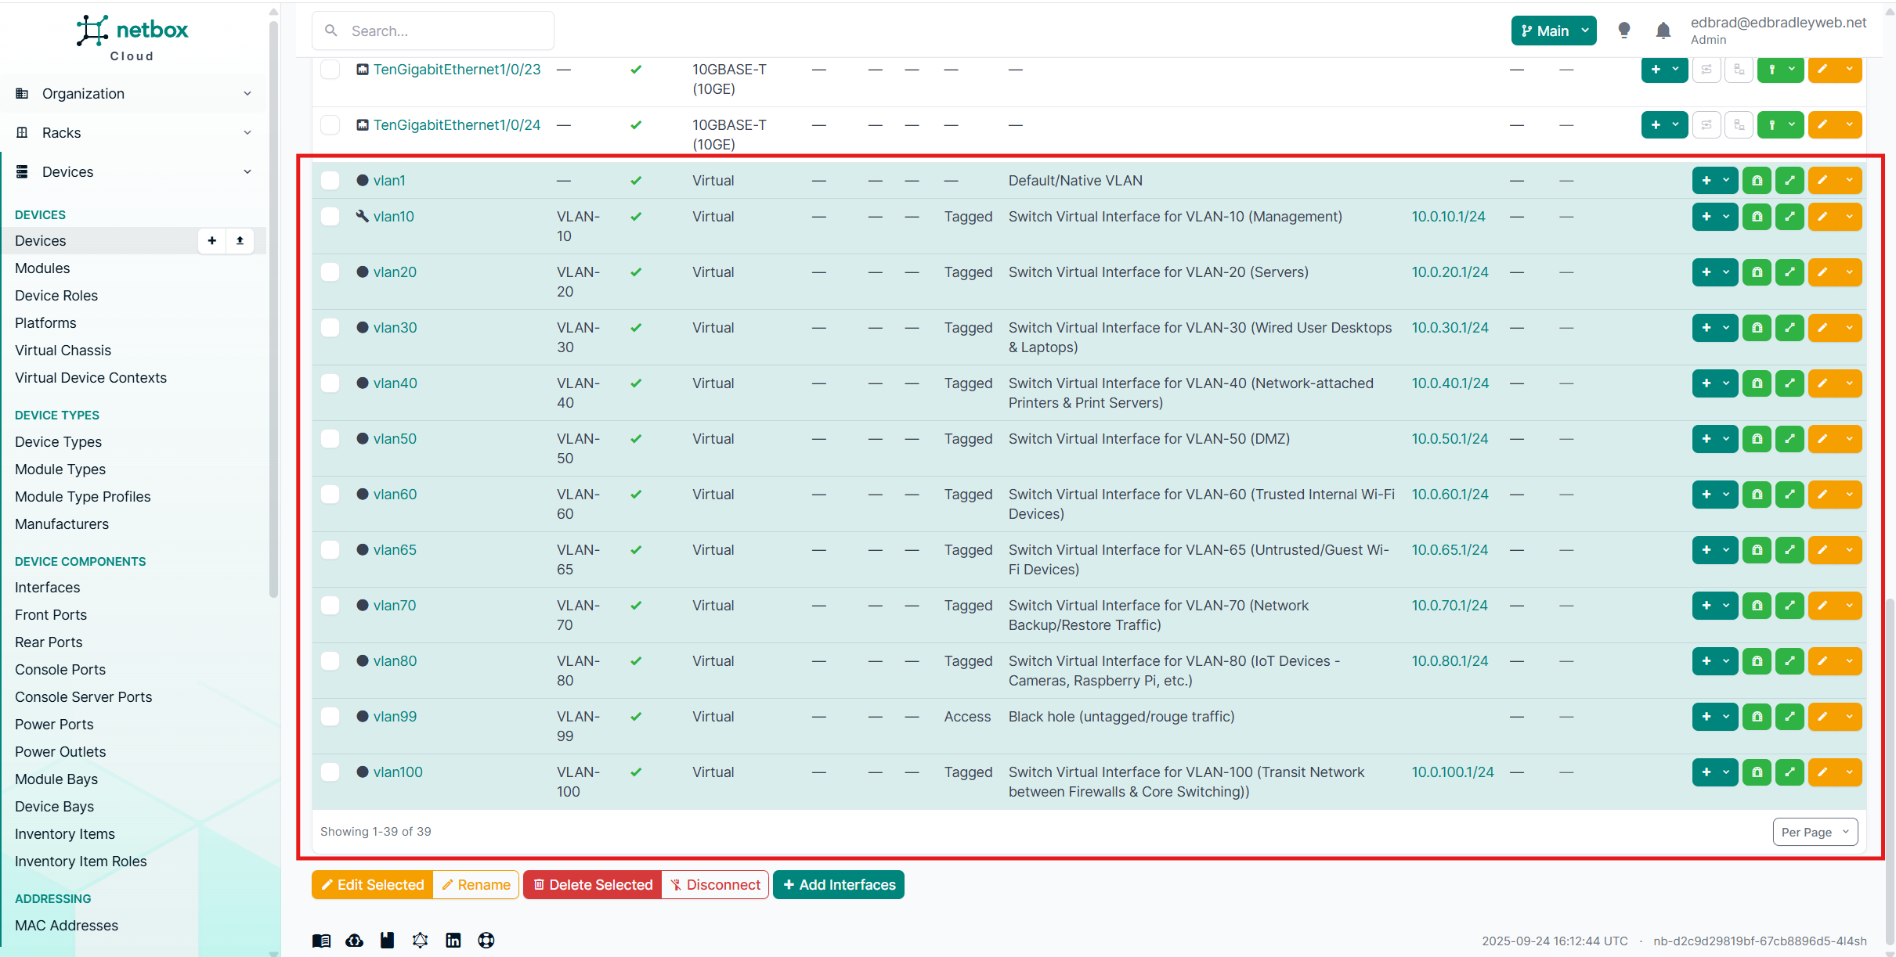Open the 10.0.60.1/24 IP address link
This screenshot has width=1896, height=957.
[x=1450, y=495]
